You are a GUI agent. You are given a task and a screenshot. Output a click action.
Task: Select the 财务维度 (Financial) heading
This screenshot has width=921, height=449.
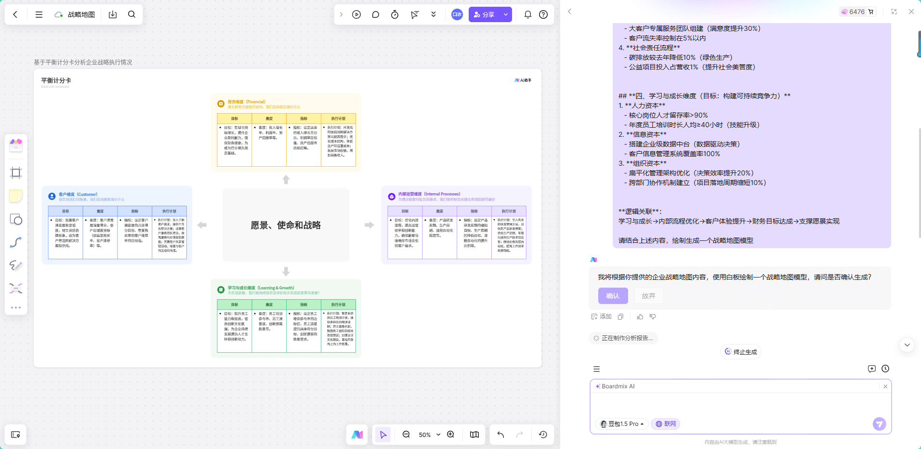pos(247,102)
